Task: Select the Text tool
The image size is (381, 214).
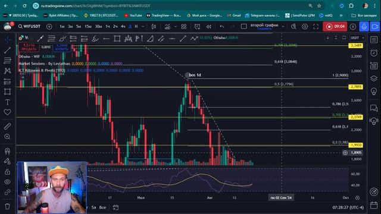Action: (7, 102)
